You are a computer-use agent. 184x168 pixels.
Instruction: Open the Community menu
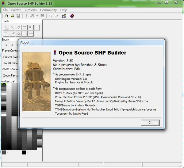(x=48, y=10)
